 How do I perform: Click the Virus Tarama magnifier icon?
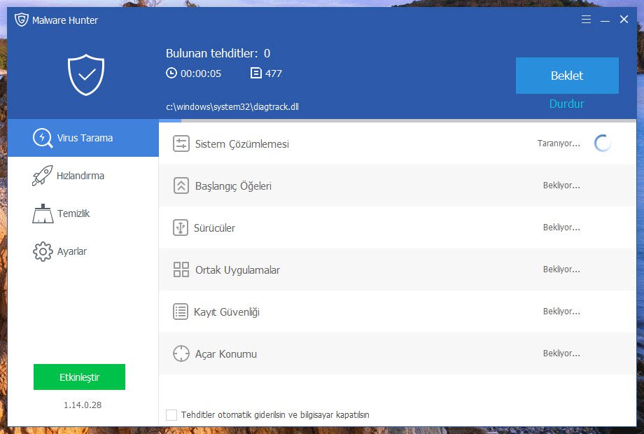pyautogui.click(x=43, y=138)
